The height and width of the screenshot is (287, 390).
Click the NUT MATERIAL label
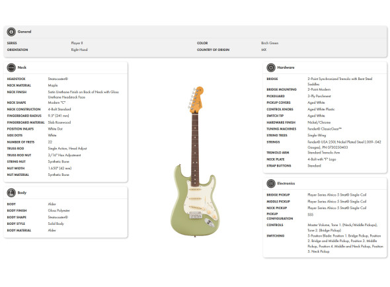pyautogui.click(x=18, y=175)
